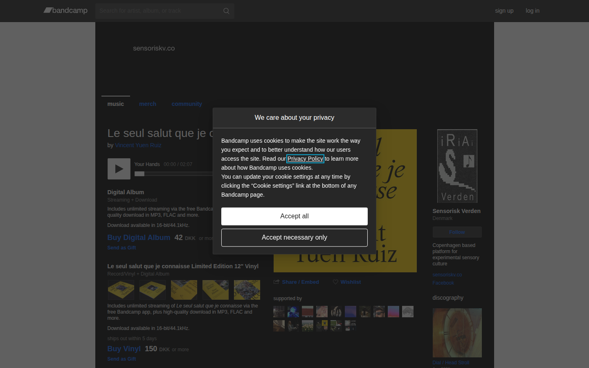Open first supporter avatar in top row
This screenshot has height=368, width=589.
pos(279,312)
